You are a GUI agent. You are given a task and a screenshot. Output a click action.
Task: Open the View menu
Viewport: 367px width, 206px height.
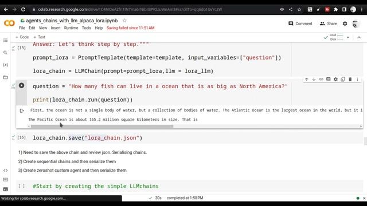pos(43,28)
